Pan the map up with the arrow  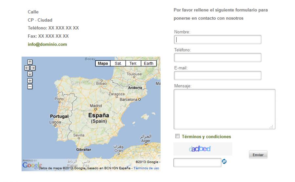click(30, 62)
